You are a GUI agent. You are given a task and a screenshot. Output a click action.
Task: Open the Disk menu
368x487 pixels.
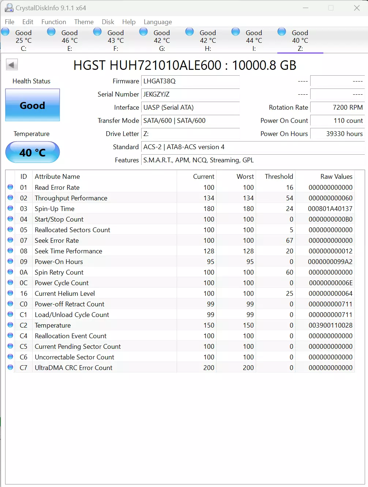[108, 22]
